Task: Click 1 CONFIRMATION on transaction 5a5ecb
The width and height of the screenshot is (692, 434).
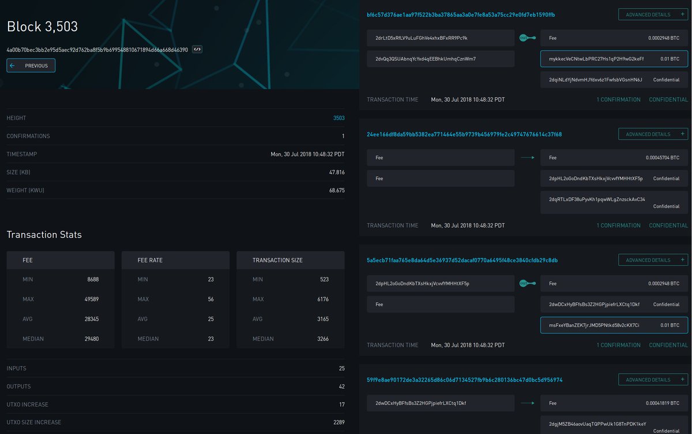Action: click(618, 345)
